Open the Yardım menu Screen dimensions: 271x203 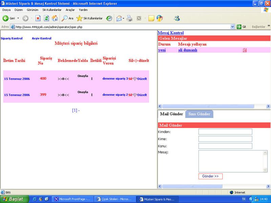pyautogui.click(x=83, y=10)
